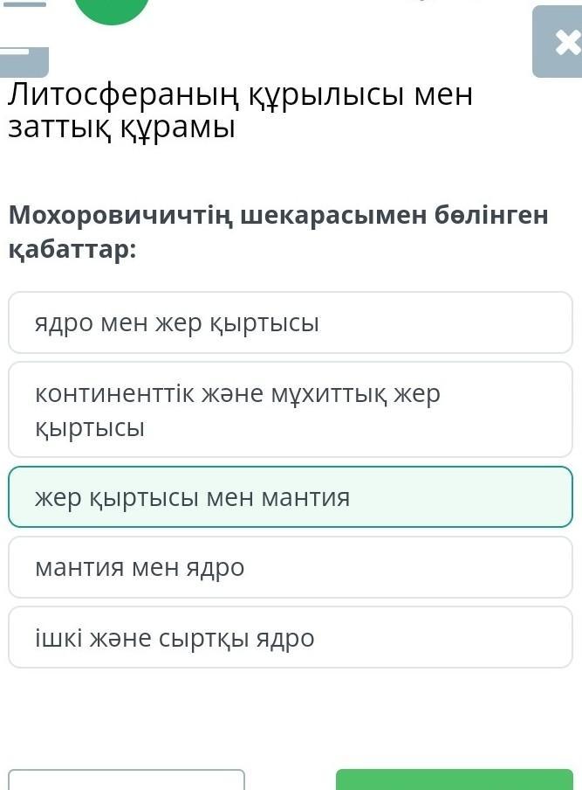The height and width of the screenshot is (790, 582).
Task: Click the thin gray bar above the minus button
Action: pyautogui.click(x=24, y=3)
